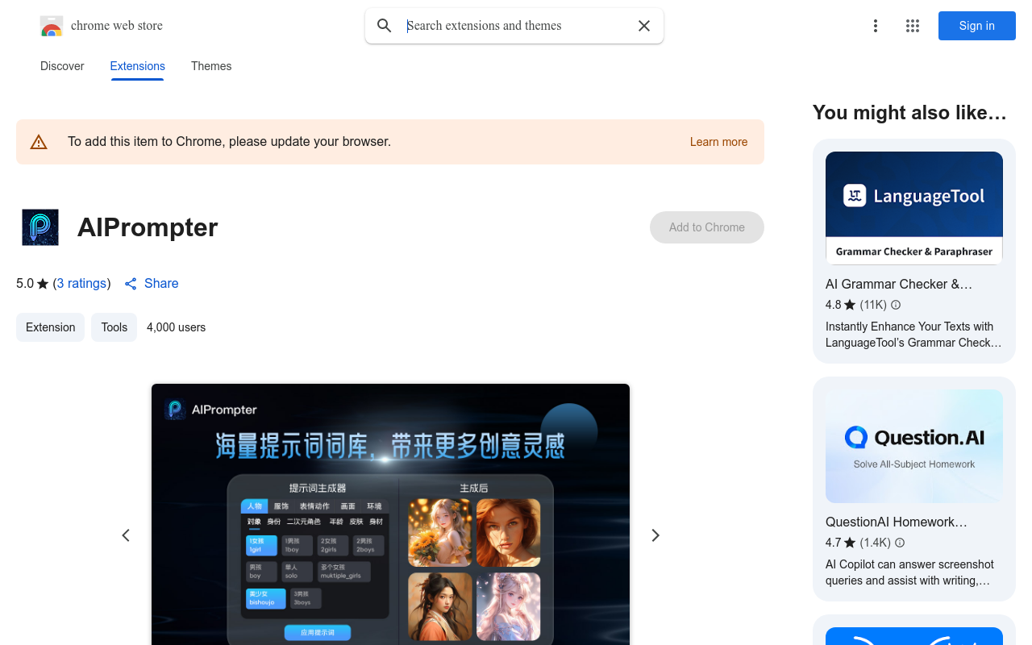Click the Sign in button
This screenshot has width=1032, height=645.
pyautogui.click(x=977, y=26)
